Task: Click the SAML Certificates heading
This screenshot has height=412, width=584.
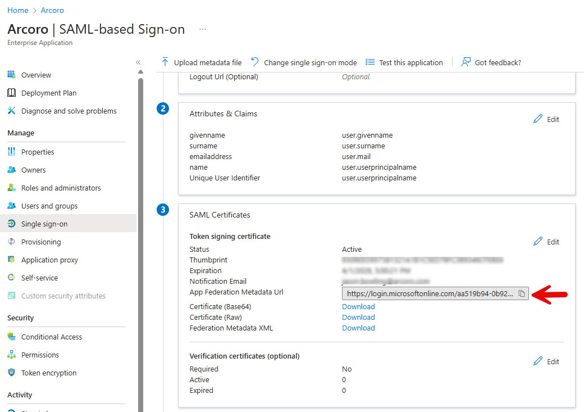Action: click(x=220, y=215)
